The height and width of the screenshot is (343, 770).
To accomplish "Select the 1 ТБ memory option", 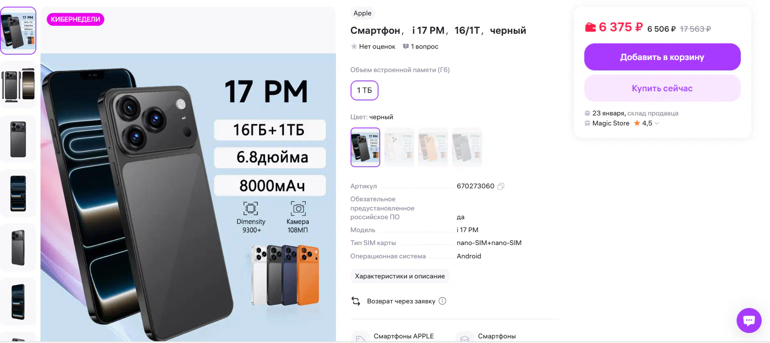I will (364, 90).
